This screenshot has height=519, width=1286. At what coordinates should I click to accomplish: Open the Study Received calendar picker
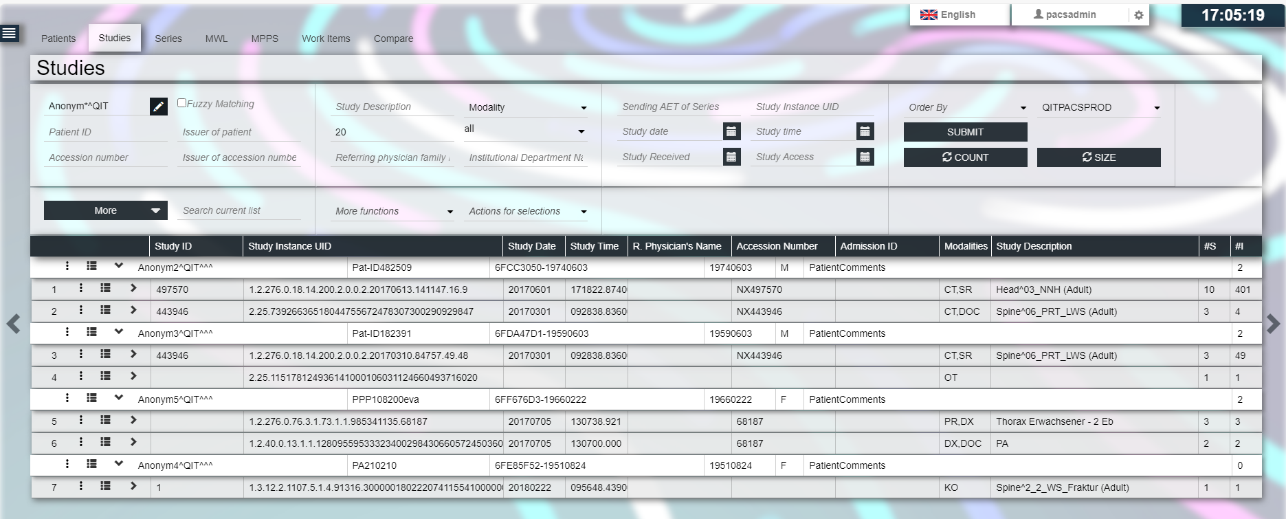[731, 157]
